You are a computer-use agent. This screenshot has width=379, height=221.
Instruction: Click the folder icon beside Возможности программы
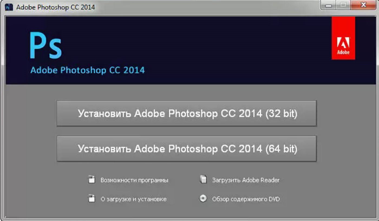click(92, 179)
